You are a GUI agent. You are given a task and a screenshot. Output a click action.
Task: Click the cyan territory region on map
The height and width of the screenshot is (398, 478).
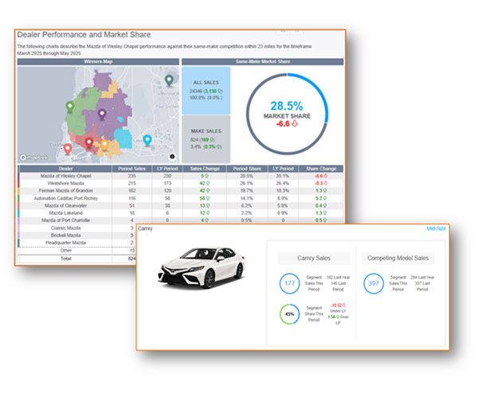click(123, 138)
